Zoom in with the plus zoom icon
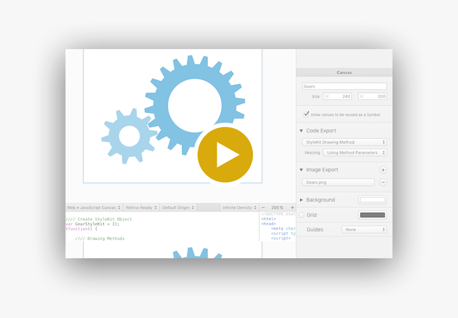This screenshot has height=318, width=458. (292, 208)
